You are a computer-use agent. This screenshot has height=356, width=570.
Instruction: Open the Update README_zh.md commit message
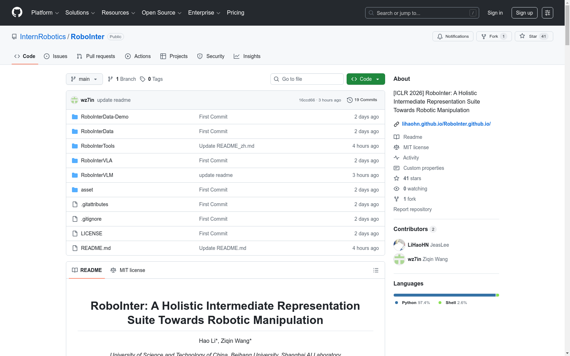pyautogui.click(x=227, y=146)
